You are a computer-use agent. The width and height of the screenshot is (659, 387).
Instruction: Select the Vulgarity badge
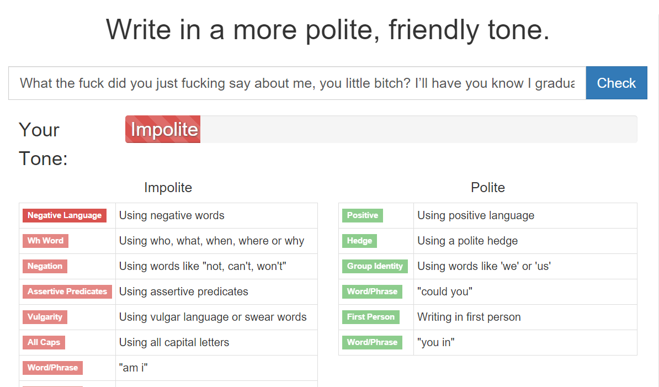pos(45,317)
